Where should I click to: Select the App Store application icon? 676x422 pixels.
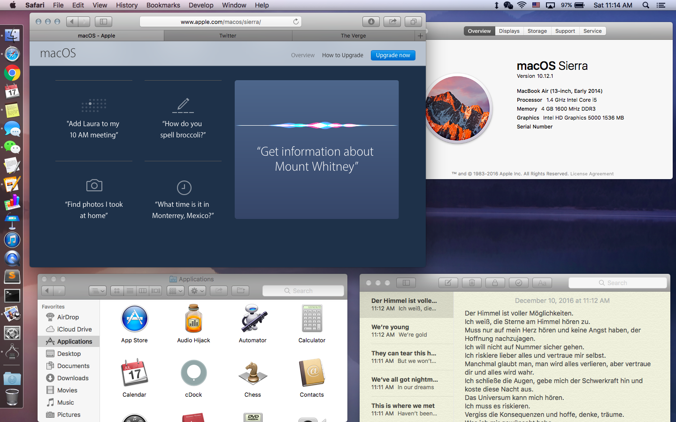[x=135, y=319]
